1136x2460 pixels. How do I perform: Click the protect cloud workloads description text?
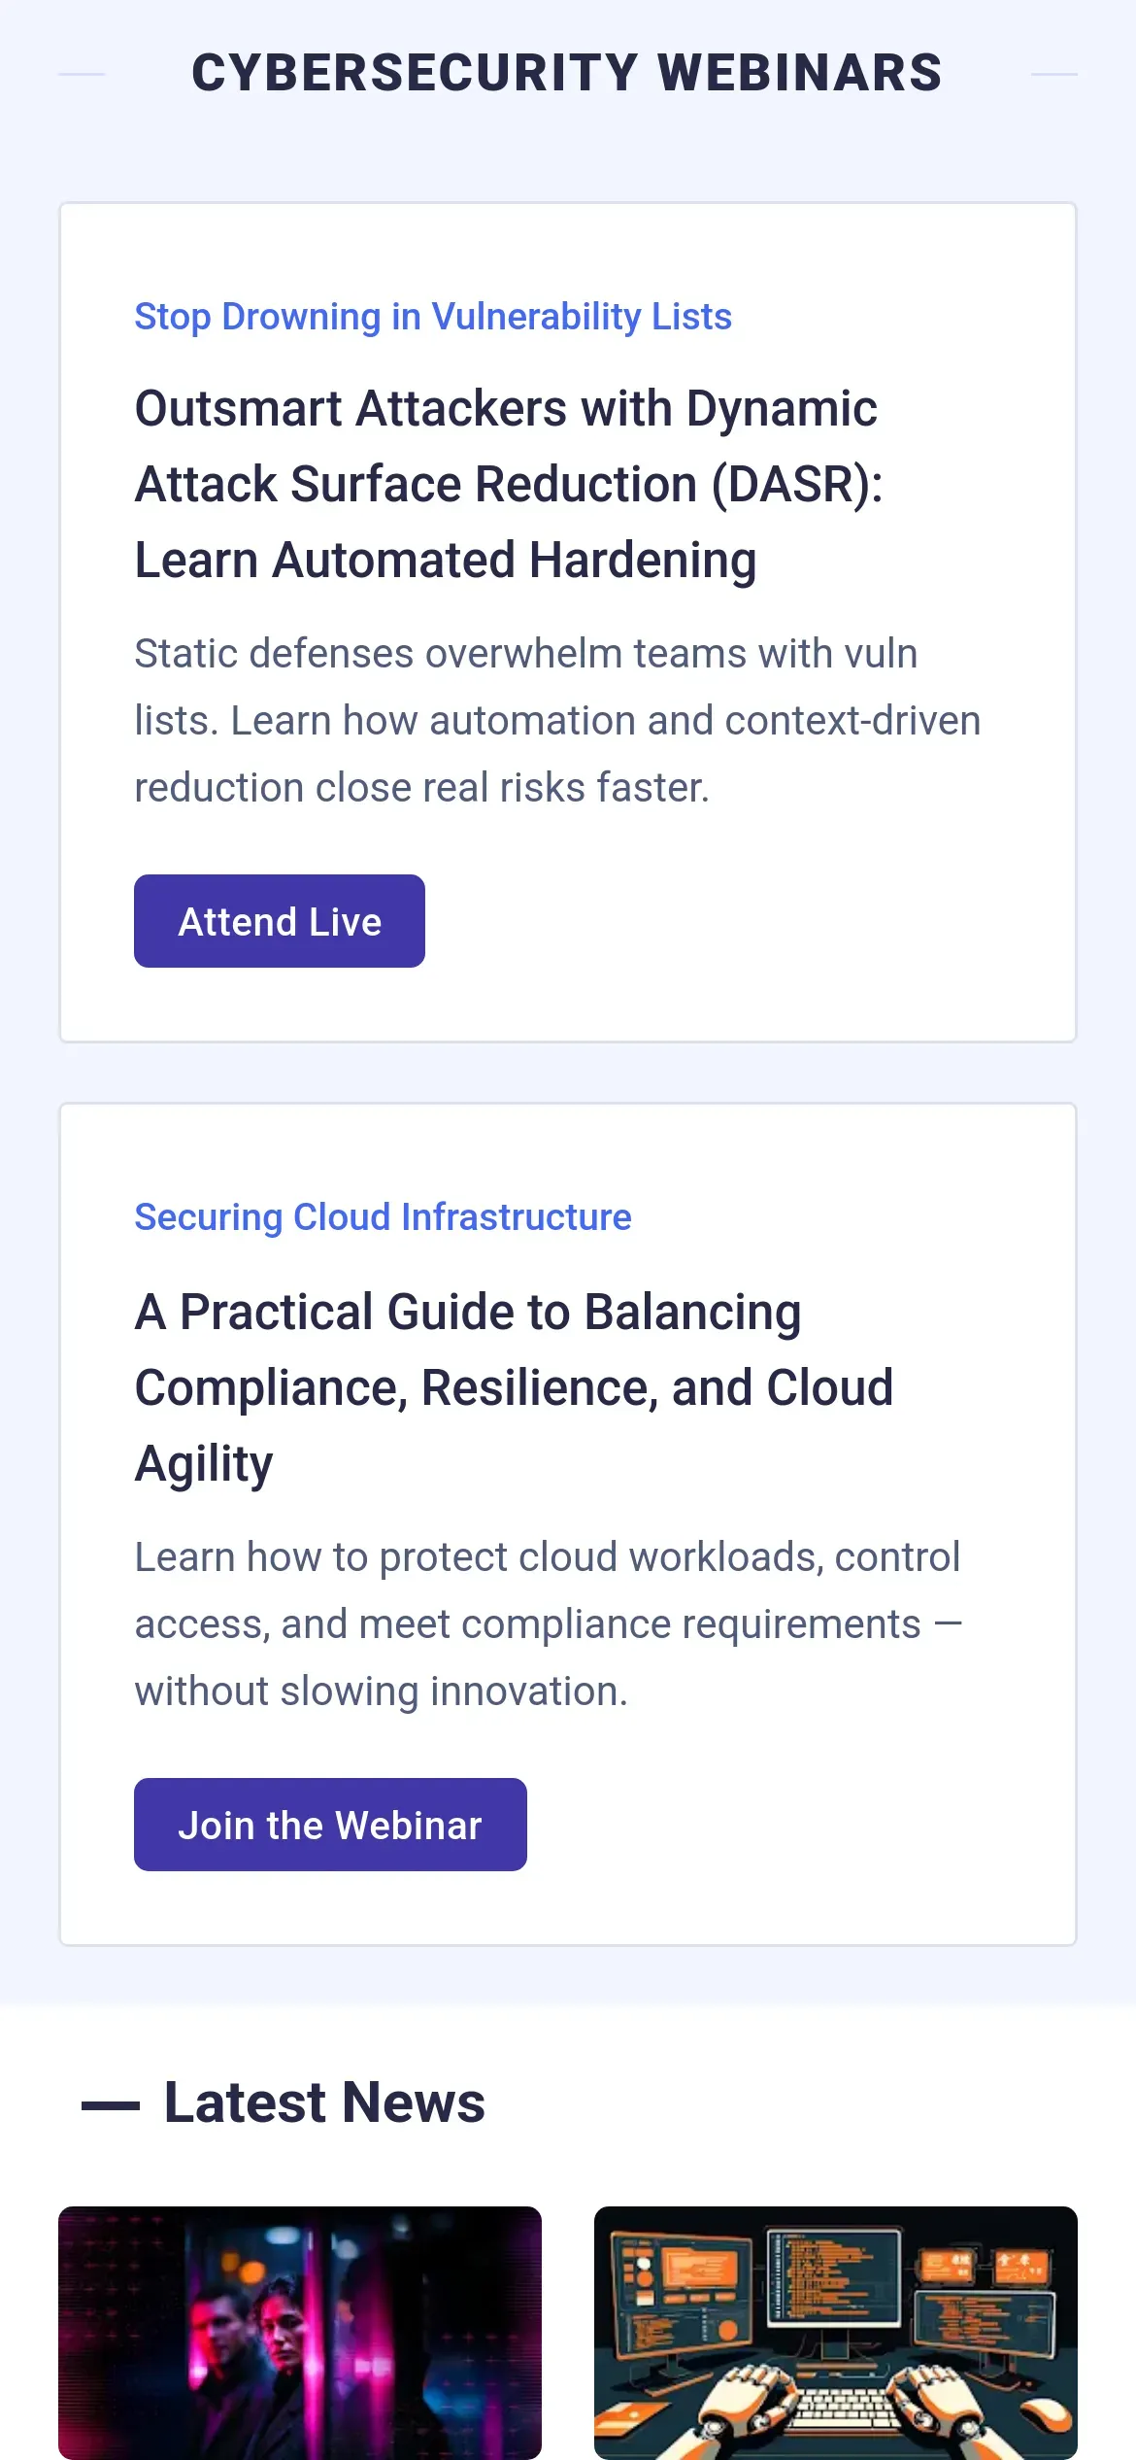[548, 1623]
